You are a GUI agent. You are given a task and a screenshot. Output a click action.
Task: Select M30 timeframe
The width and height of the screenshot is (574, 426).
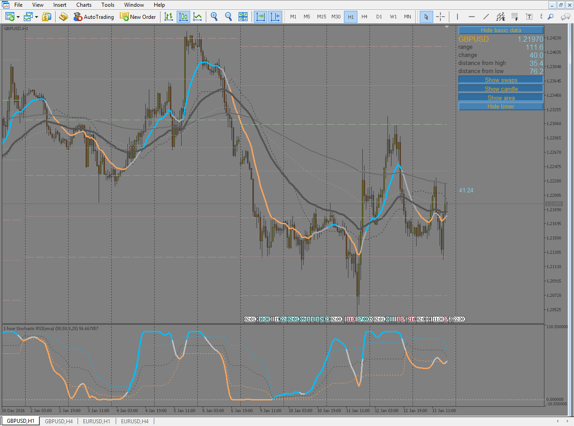[336, 17]
